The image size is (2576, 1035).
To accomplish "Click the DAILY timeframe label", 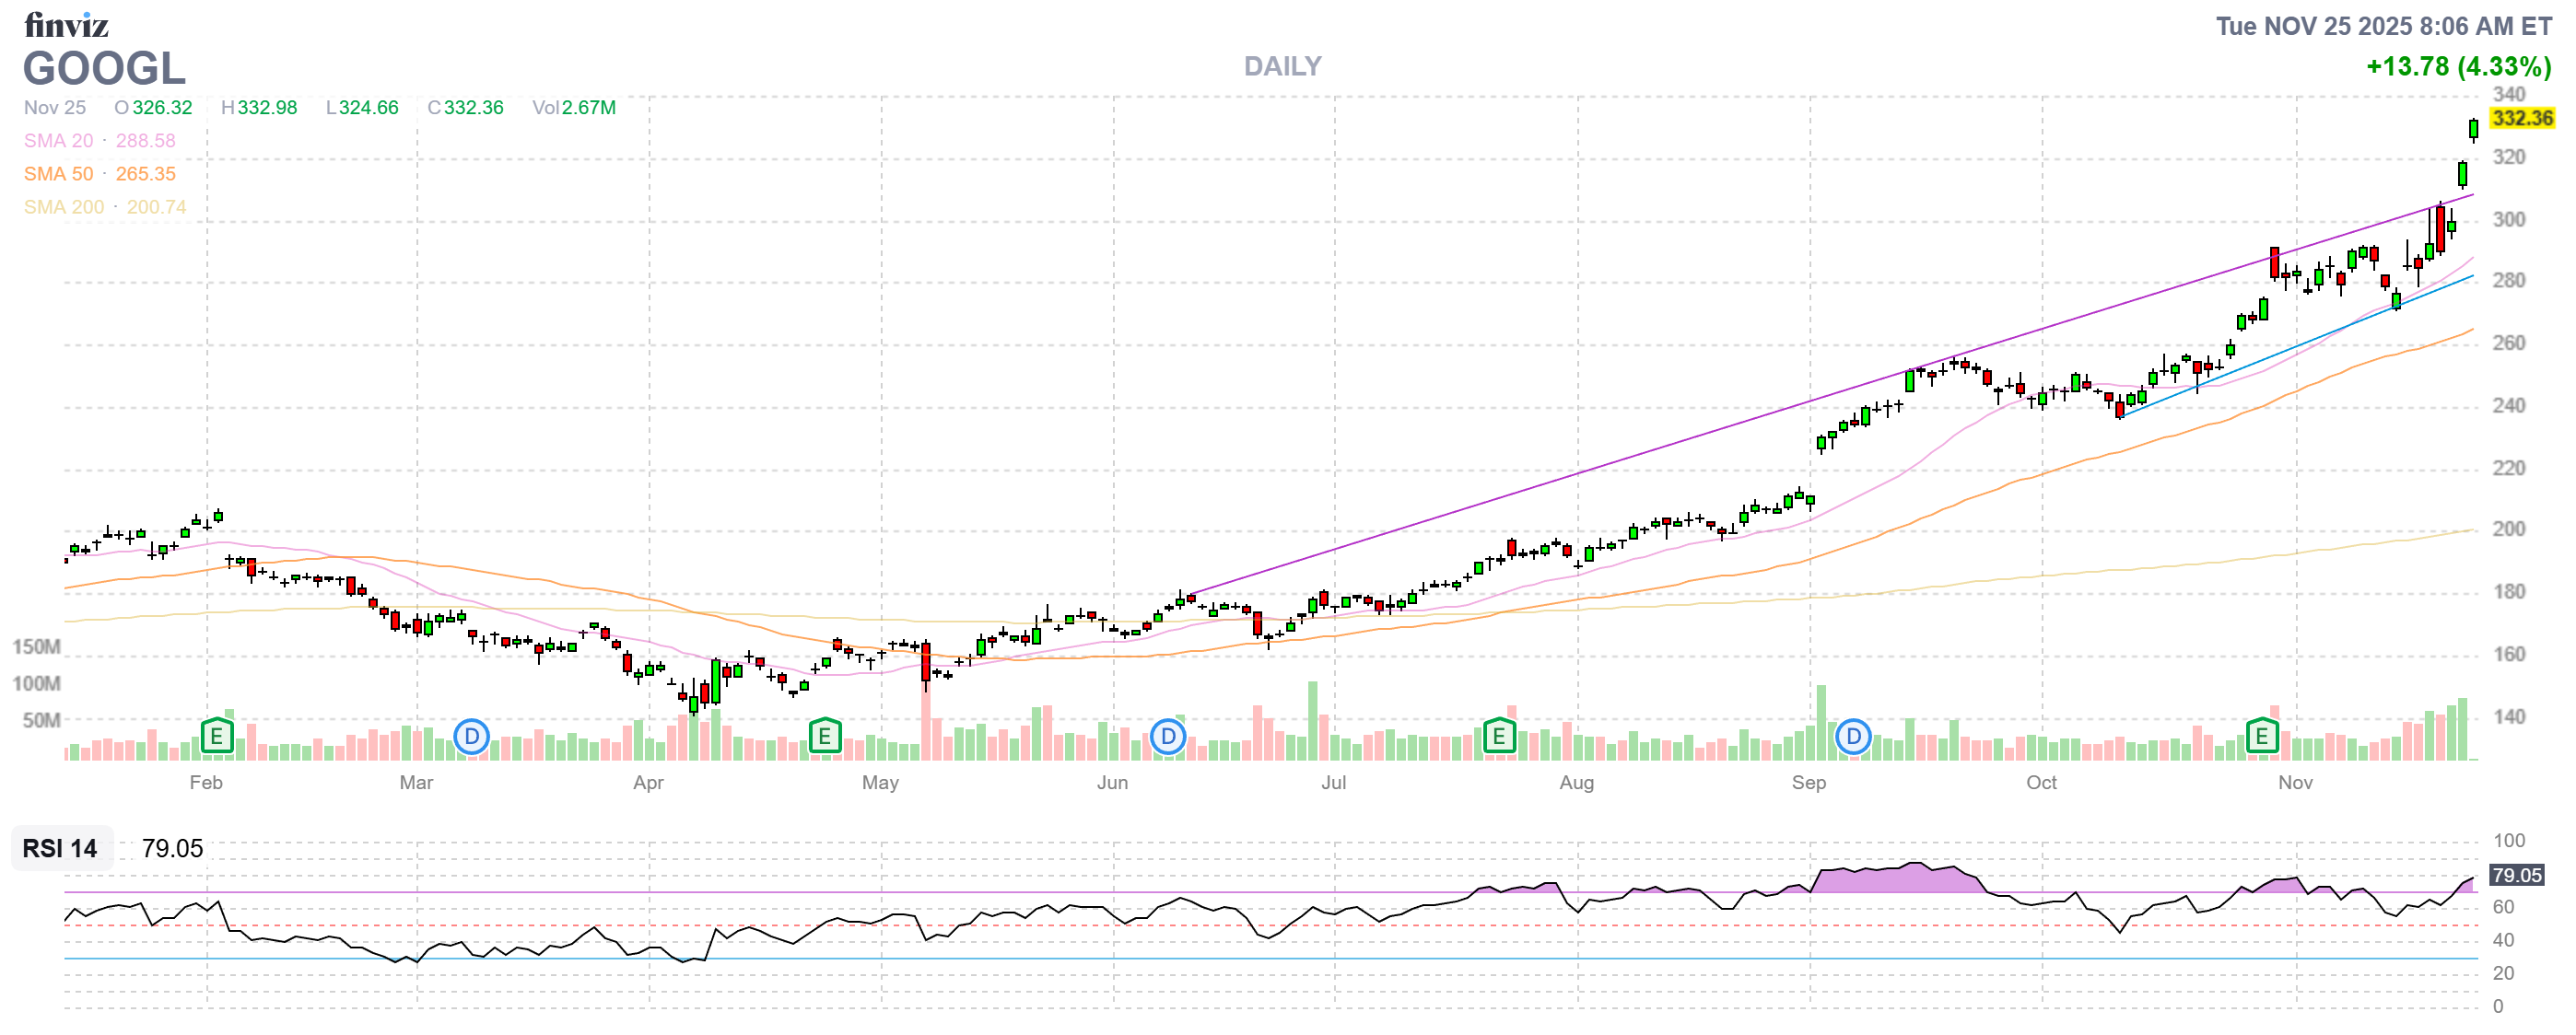I will 1282,66.
